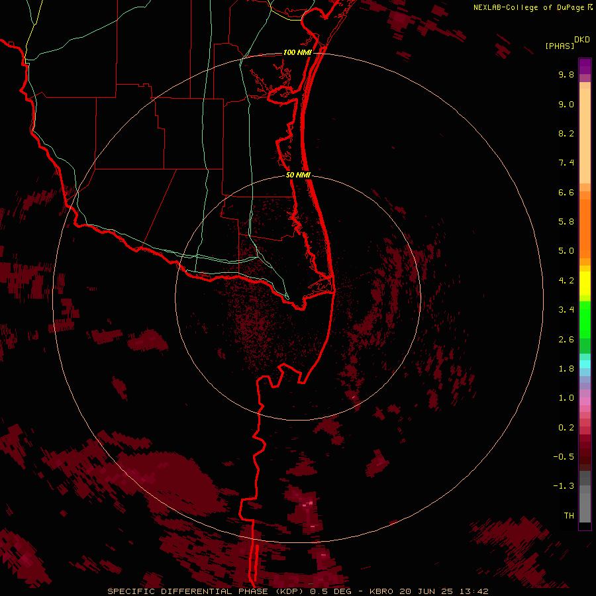Click the -1.3 legend value
Screen dimensions: 596x596
[x=564, y=486]
